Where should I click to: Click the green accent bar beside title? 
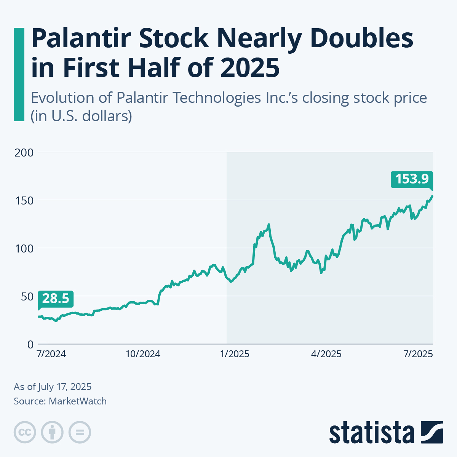[19, 74]
